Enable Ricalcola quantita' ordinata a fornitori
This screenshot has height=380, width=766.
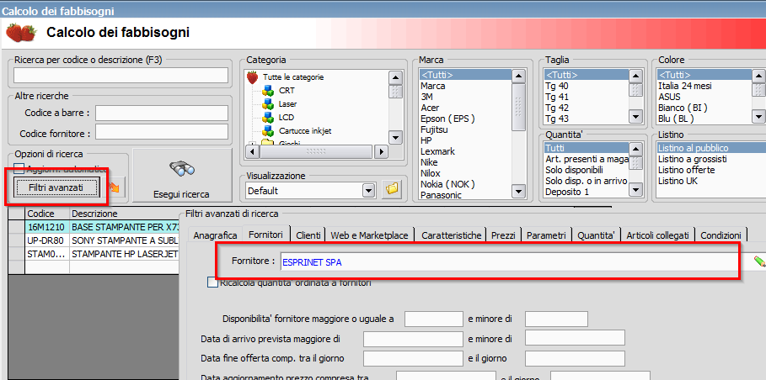tap(212, 282)
